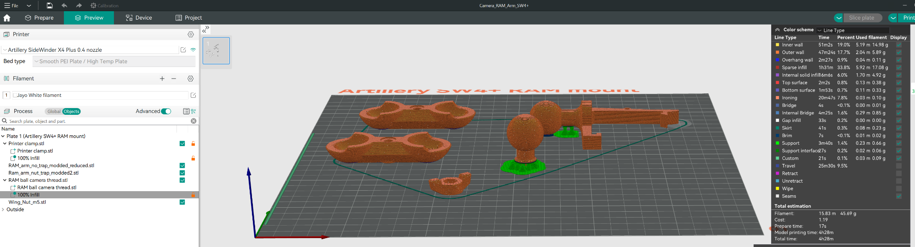
Task: Collapse the RAM ball camera thread.stl node
Action: tap(5, 180)
